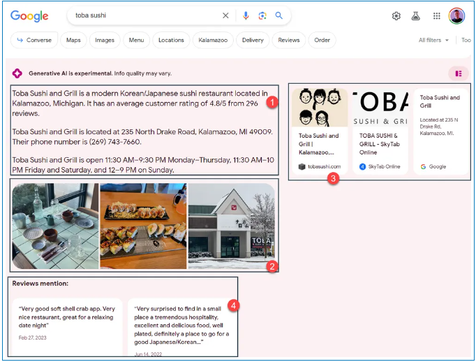
Task: Open Google Lens image search icon
Action: tap(262, 15)
